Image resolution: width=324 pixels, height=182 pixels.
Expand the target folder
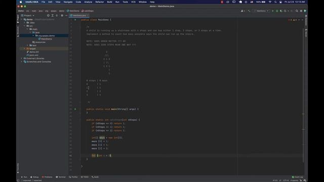click(x=25, y=49)
